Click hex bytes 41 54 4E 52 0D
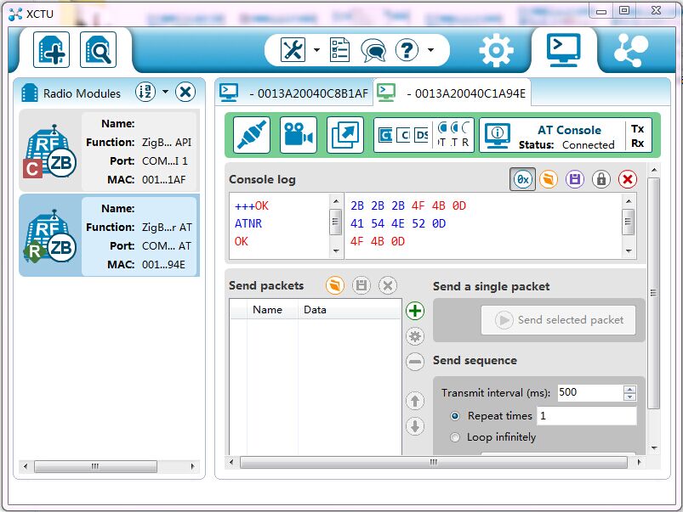Screen dimensions: 683x512 (398, 223)
